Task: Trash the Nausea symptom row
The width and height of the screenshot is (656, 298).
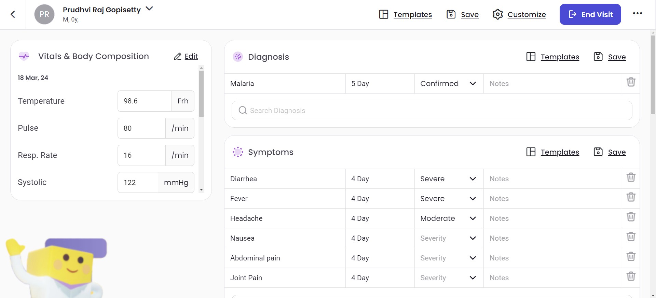Action: 631,237
